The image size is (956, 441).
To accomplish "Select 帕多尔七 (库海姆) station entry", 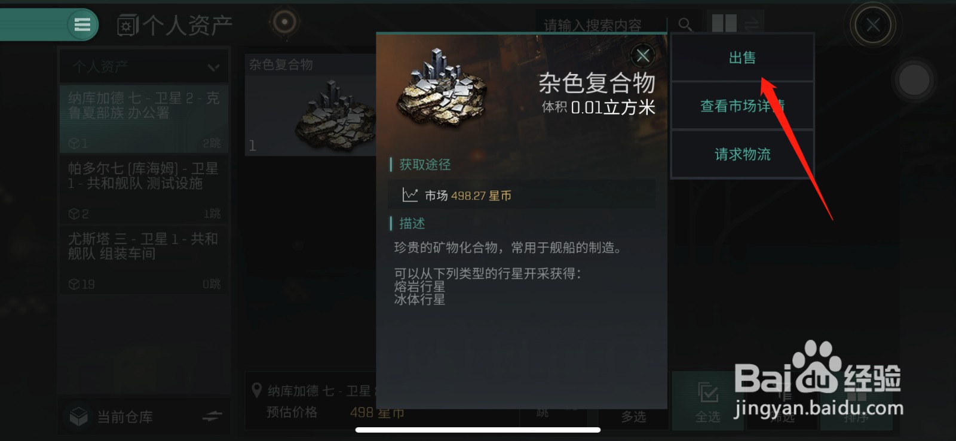I will coord(144,189).
